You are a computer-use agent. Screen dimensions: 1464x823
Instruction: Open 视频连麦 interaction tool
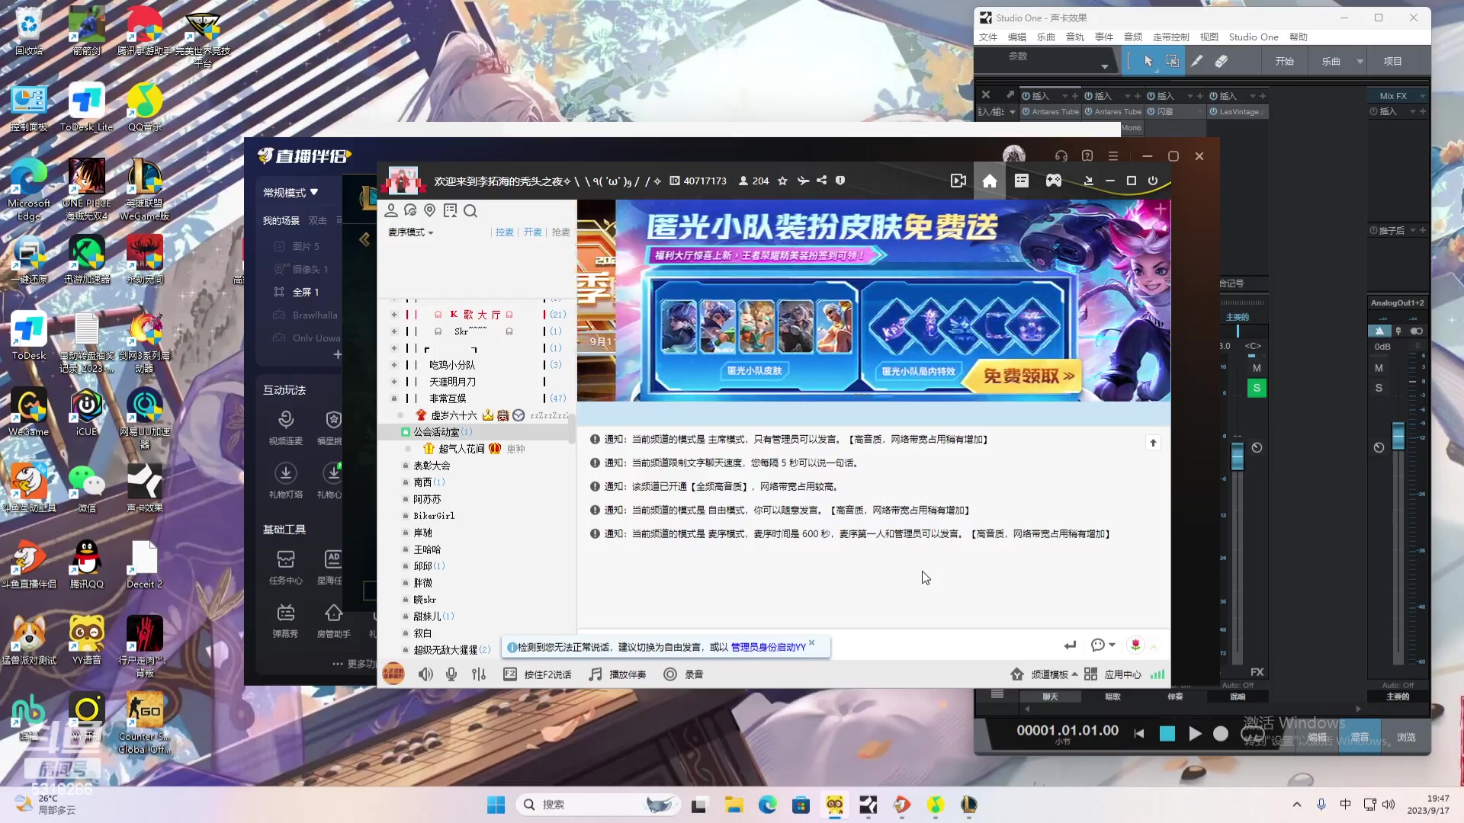[286, 428]
